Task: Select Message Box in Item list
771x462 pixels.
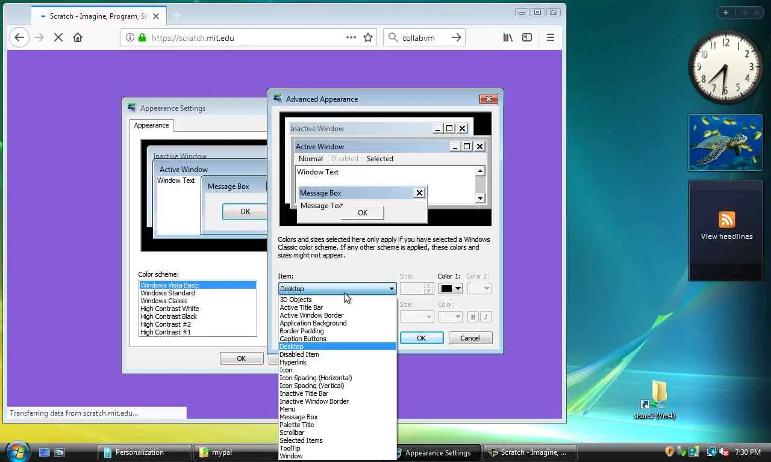Action: click(x=337, y=417)
